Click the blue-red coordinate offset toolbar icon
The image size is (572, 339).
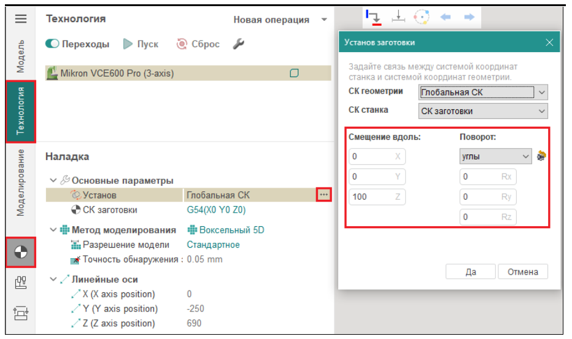tap(374, 18)
